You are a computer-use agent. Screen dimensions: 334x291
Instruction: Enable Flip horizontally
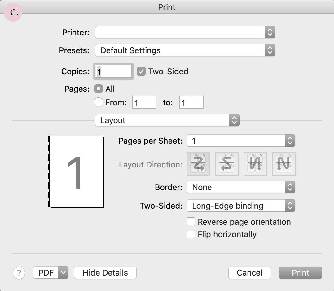click(x=191, y=234)
